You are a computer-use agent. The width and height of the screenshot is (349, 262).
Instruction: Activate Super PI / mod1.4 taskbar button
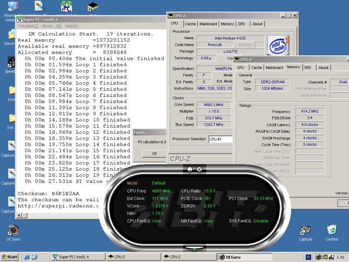point(78,257)
